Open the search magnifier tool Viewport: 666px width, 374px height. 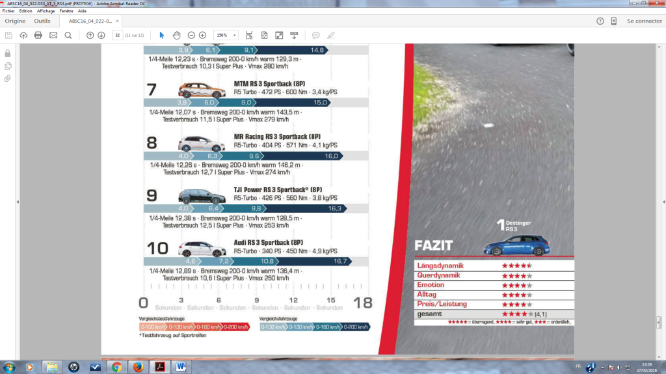[68, 35]
